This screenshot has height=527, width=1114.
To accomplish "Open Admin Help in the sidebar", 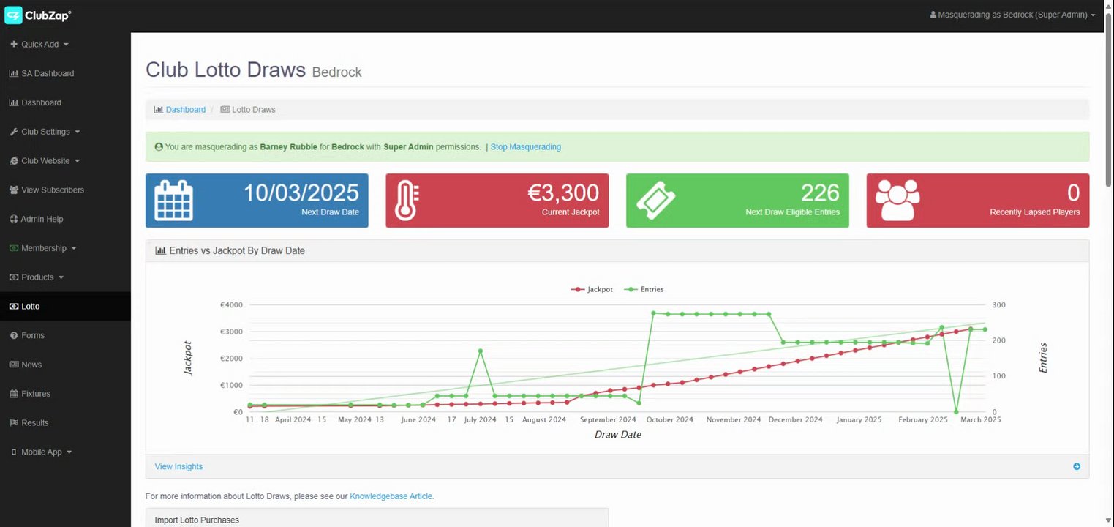I will [42, 219].
